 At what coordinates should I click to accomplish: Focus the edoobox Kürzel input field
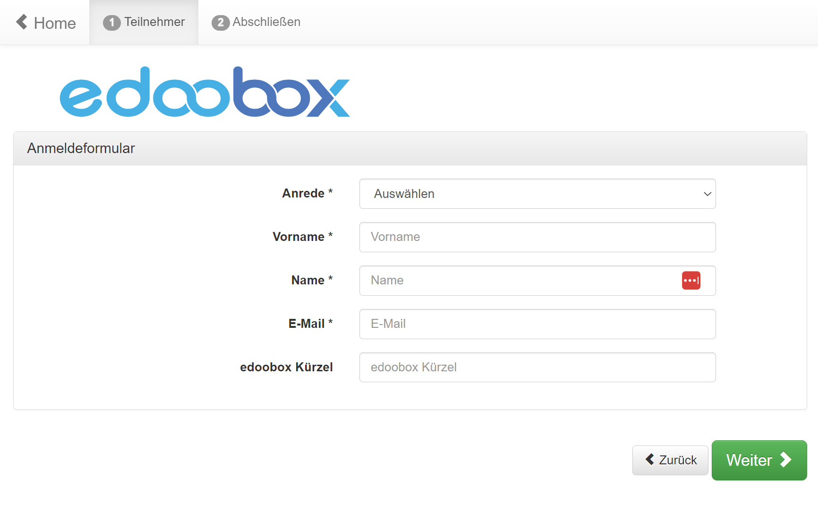(x=537, y=368)
